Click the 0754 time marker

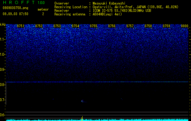pyautogui.click(x=75, y=26)
